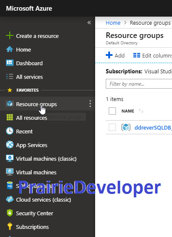
Task: Click the Microsoft Azure portal title
Action: tap(29, 9)
